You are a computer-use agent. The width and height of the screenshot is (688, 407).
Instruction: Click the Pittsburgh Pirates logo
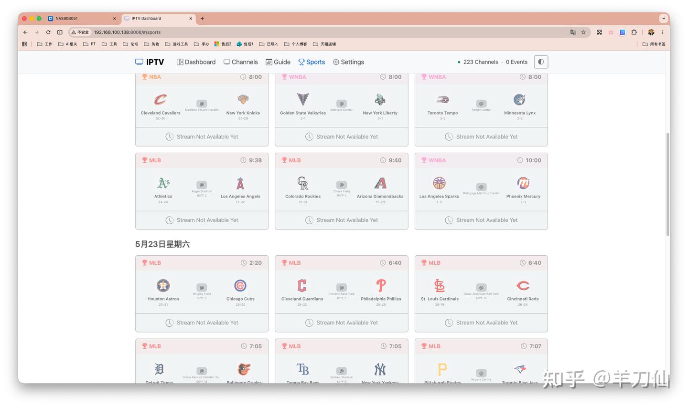click(x=442, y=369)
